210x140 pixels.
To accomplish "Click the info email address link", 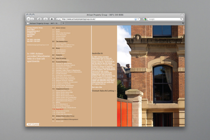I will point(38,45).
